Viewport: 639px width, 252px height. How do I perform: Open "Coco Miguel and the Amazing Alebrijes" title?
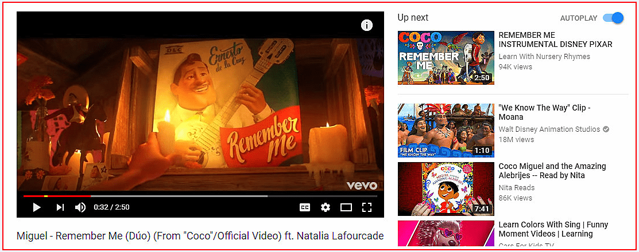click(x=552, y=171)
